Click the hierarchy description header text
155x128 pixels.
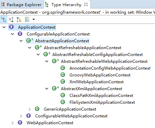[77, 12]
